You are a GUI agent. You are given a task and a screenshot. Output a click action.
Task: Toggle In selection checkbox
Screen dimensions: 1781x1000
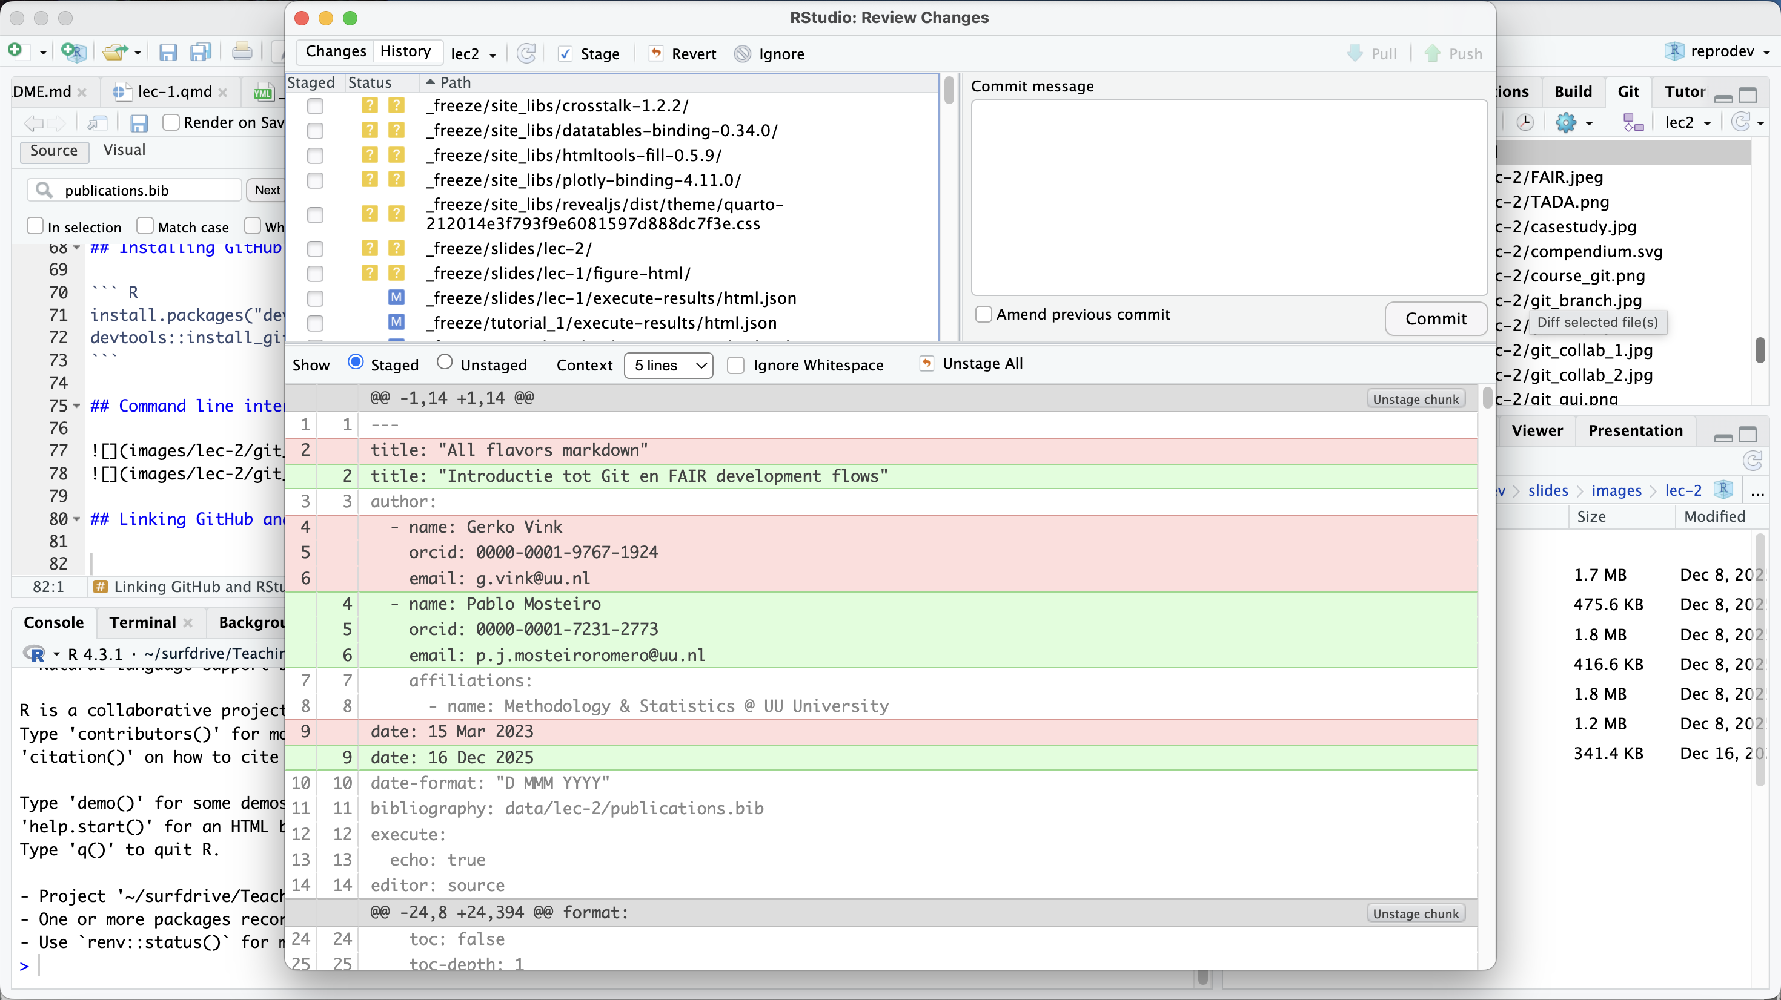click(35, 226)
